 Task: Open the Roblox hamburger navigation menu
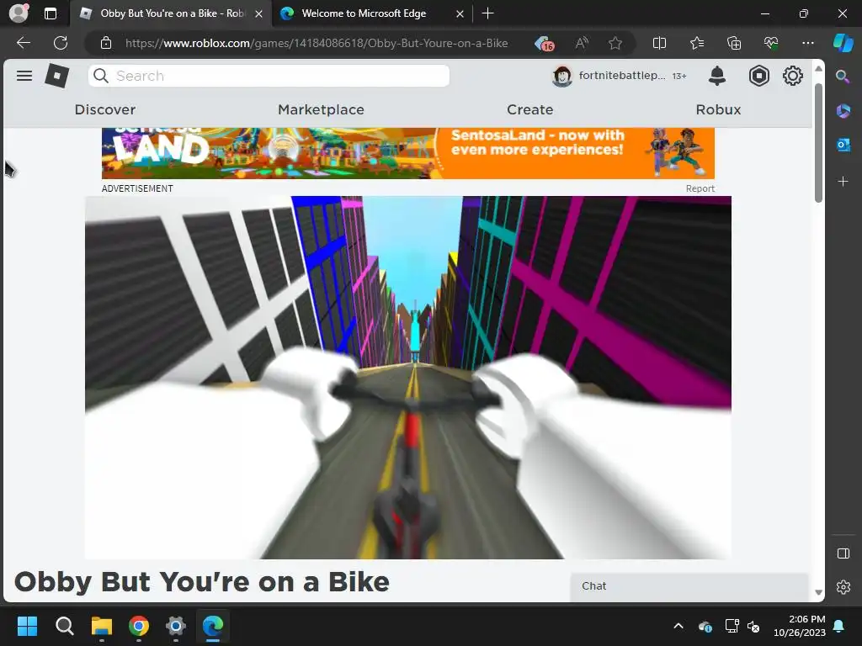click(24, 76)
